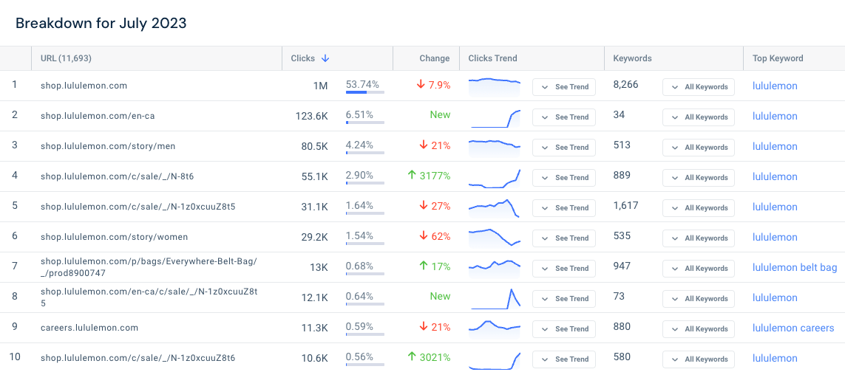Open All Keywords for shop.lululemon.com row
This screenshot has height=372, width=845.
pos(699,86)
